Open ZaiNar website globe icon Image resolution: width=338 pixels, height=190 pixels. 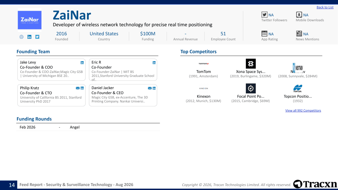(22, 37)
